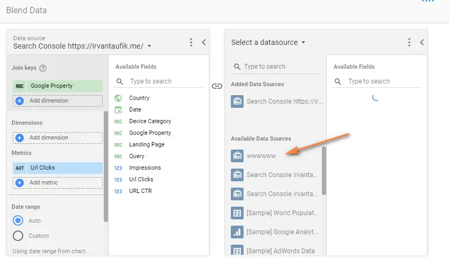Add dimension under Join keys
This screenshot has width=449, height=259.
point(58,100)
